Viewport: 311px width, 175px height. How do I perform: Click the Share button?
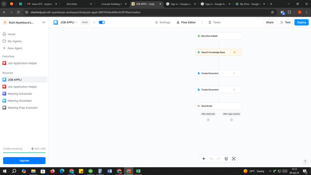(x=270, y=22)
